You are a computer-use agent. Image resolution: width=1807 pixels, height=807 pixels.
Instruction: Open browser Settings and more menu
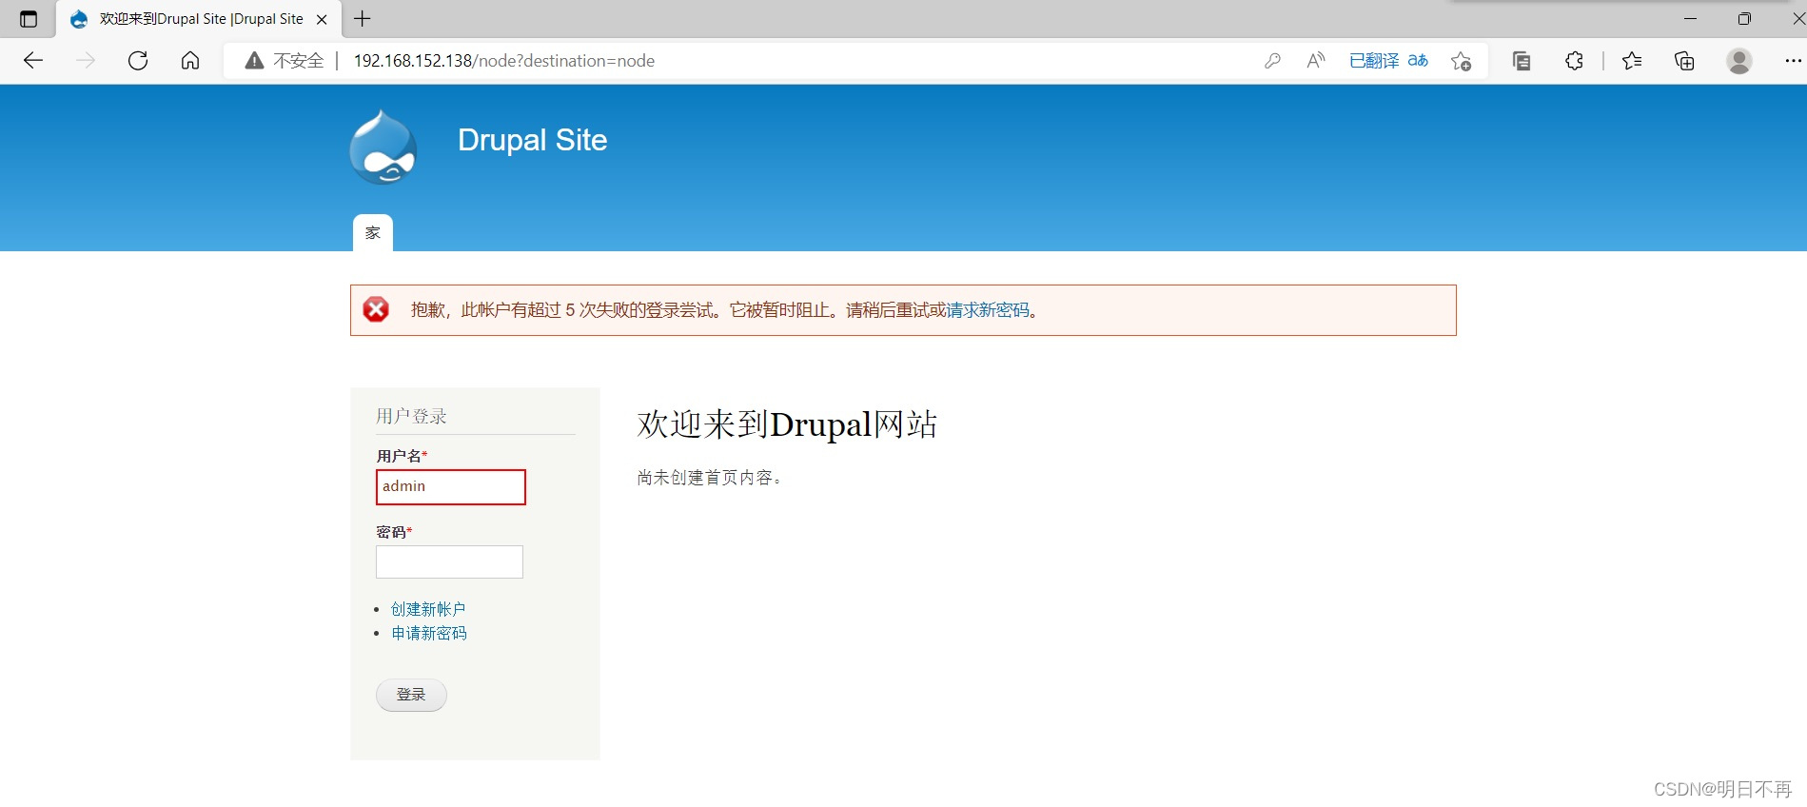coord(1793,61)
